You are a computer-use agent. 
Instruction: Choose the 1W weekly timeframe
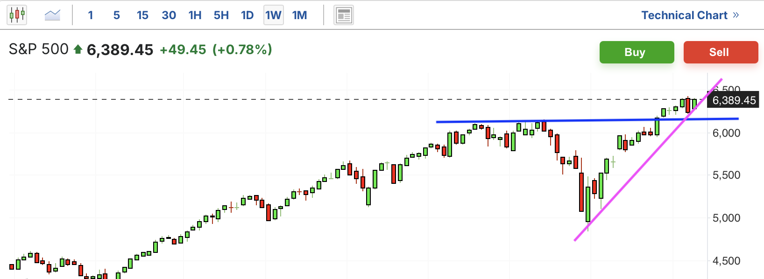pyautogui.click(x=274, y=15)
